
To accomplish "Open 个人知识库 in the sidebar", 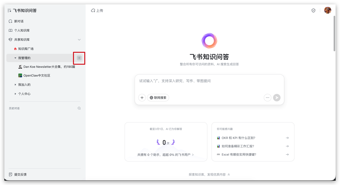I will click(x=22, y=30).
